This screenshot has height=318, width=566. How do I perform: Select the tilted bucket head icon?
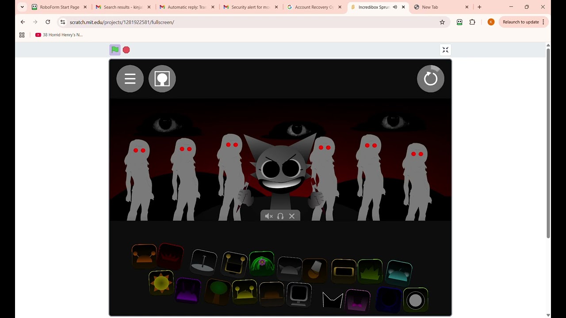[x=314, y=270]
